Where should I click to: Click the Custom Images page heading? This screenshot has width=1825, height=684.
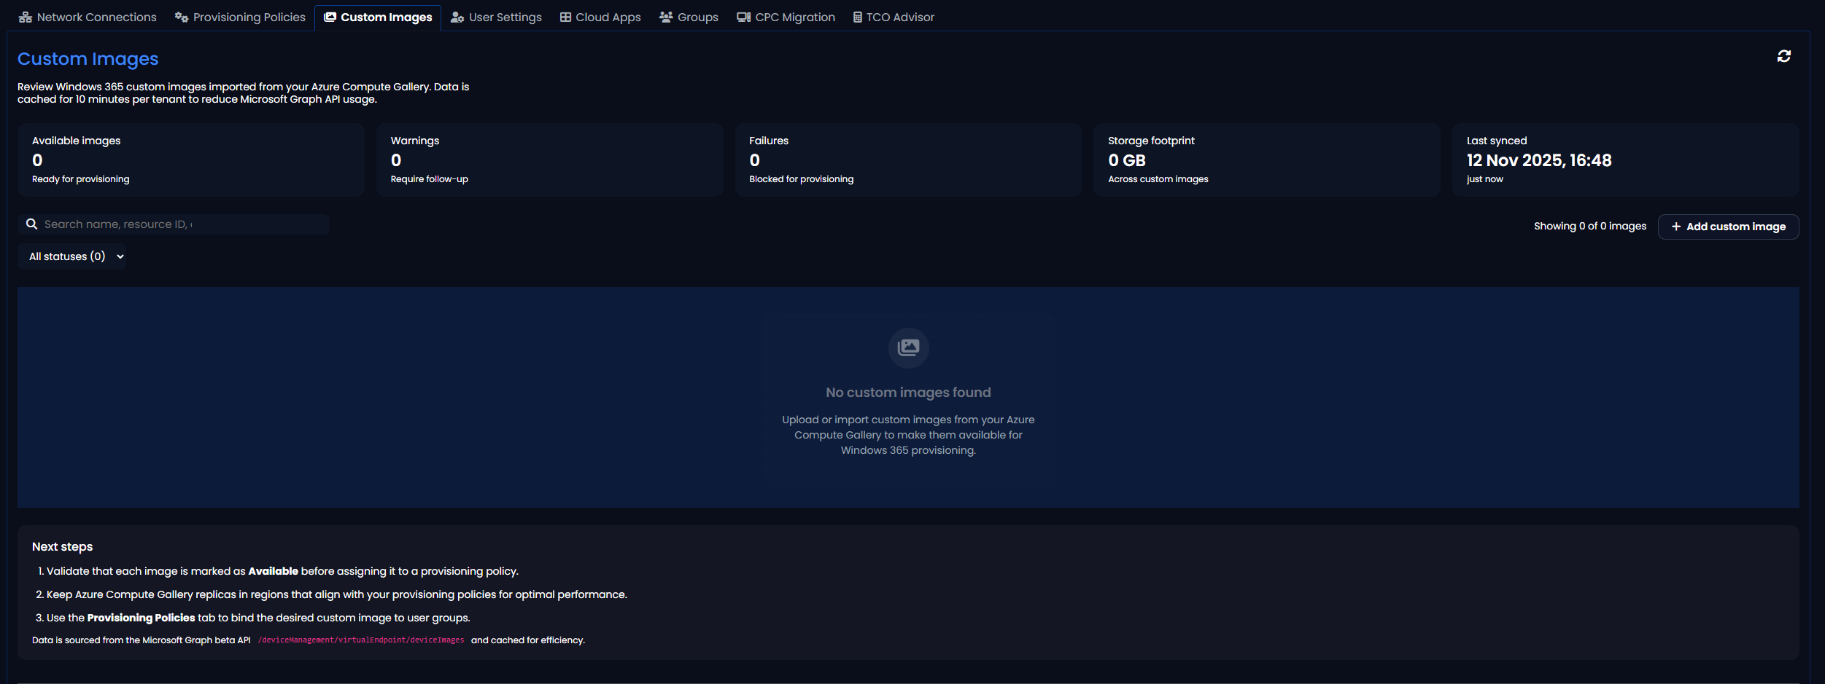point(88,59)
